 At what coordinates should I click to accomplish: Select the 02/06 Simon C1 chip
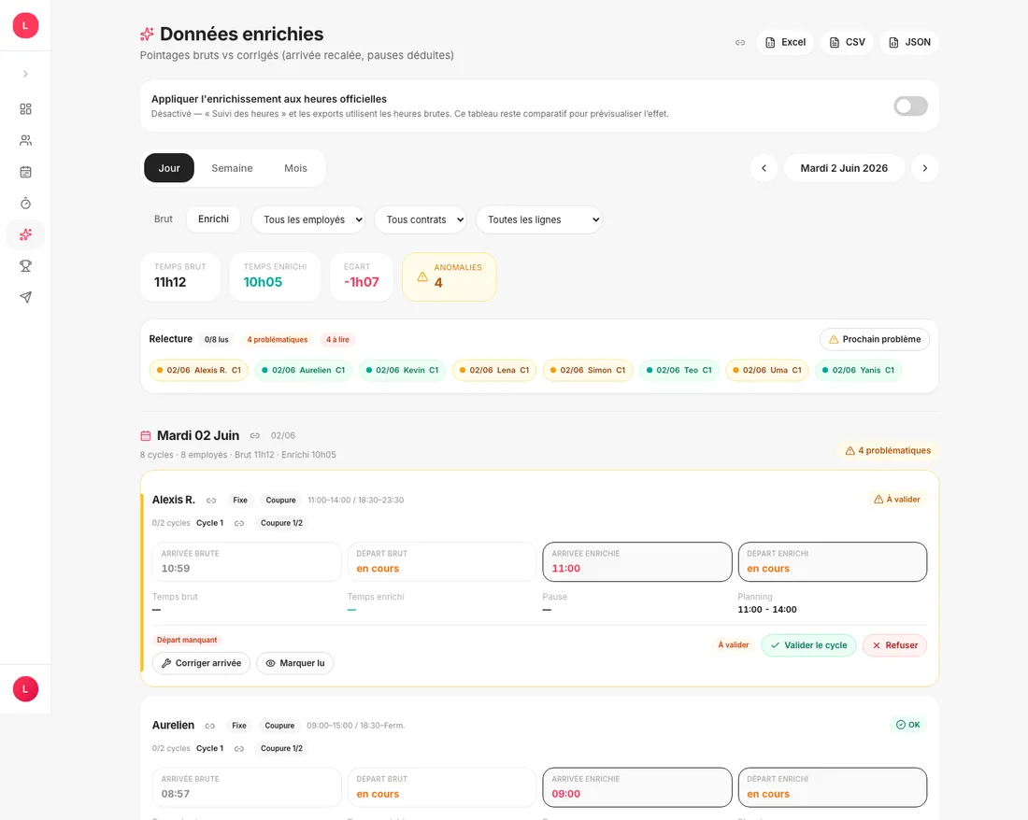coord(588,370)
